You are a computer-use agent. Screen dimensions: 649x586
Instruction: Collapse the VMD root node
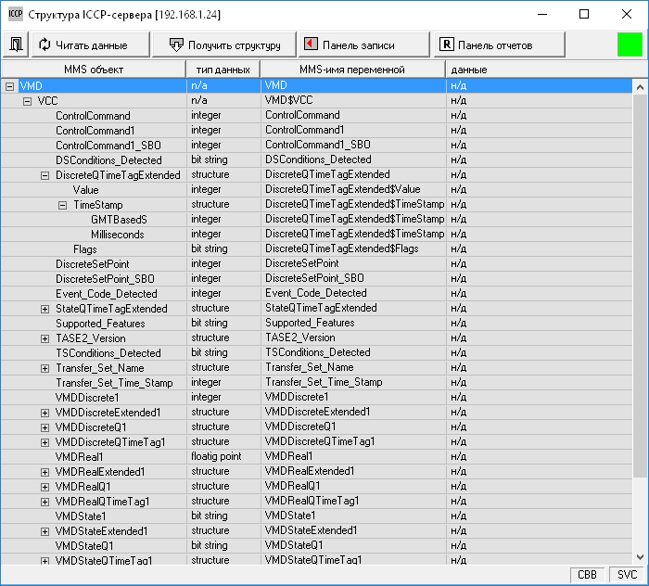point(9,85)
